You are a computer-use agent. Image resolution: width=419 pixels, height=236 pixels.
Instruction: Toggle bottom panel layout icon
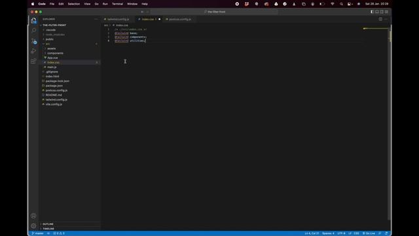pyautogui.click(x=377, y=12)
